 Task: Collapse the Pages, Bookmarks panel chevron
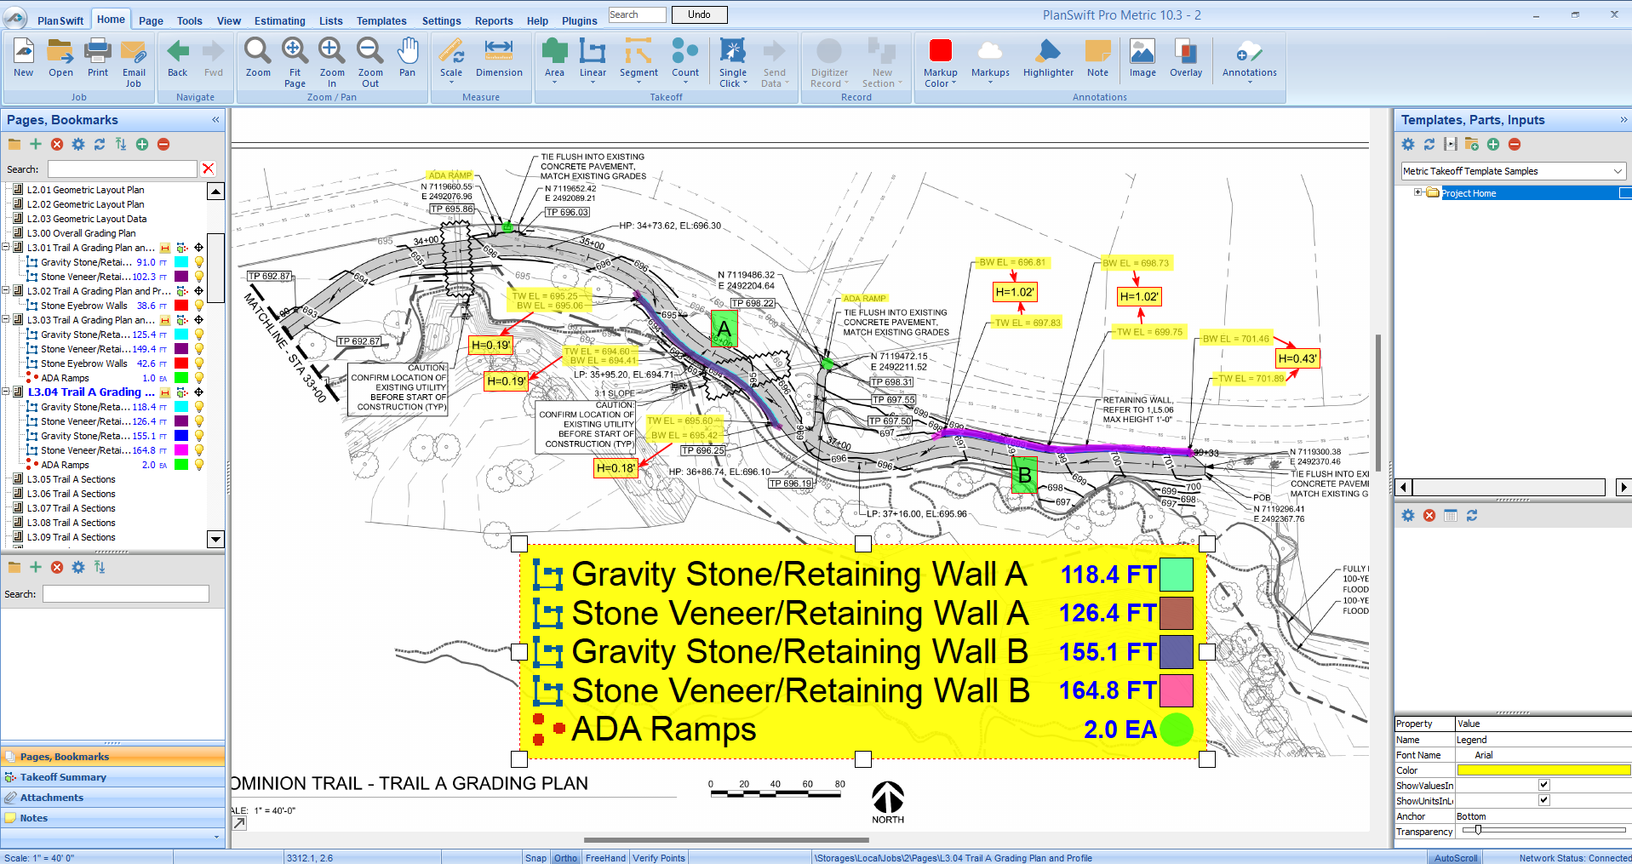tap(215, 120)
